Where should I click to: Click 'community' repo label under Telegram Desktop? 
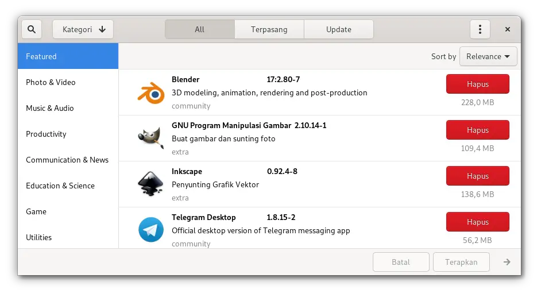(191, 244)
